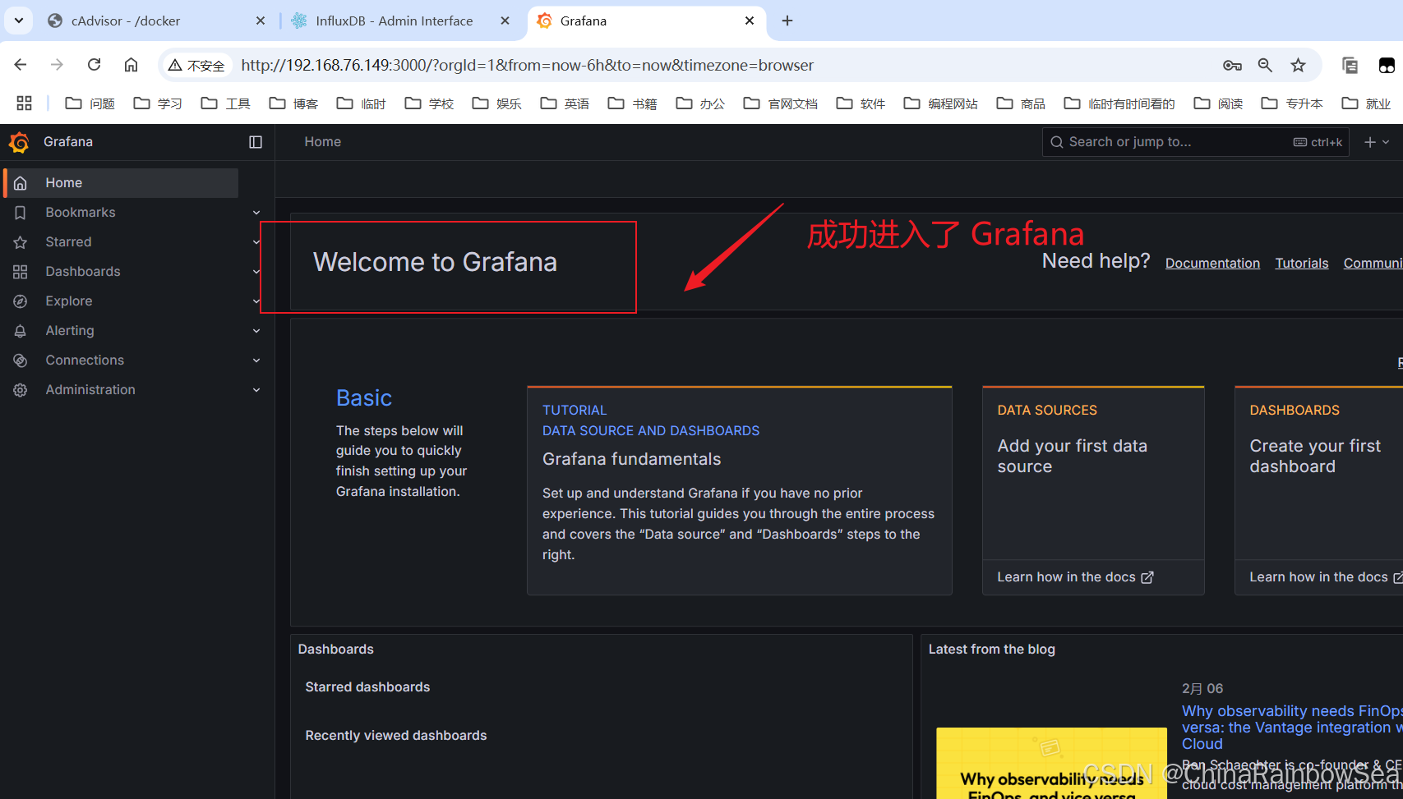Viewport: 1403px width, 799px height.
Task: Select the Alerting bell icon
Action: tap(20, 330)
